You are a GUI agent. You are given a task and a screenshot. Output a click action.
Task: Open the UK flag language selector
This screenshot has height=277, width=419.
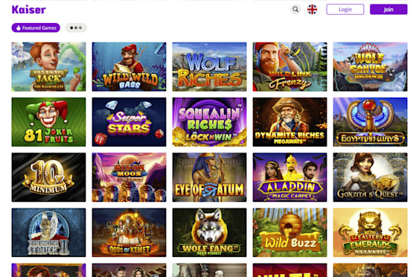tap(312, 10)
